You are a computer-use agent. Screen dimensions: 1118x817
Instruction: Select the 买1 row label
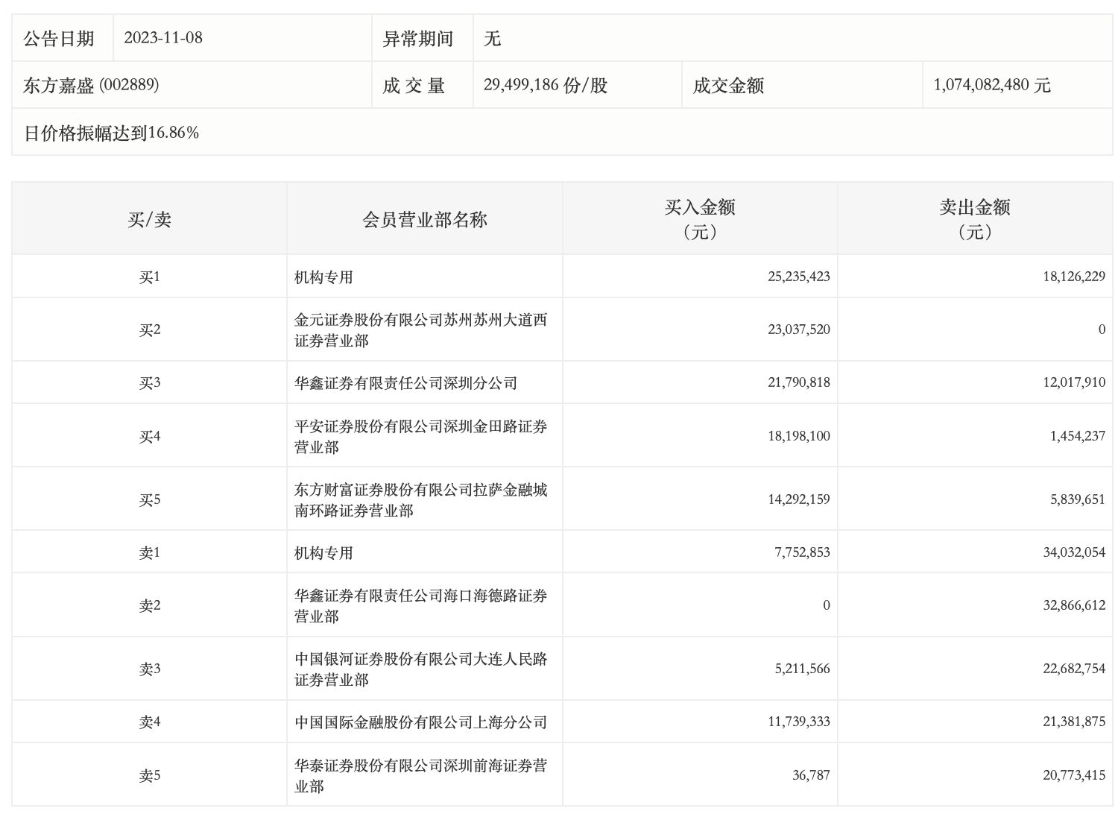pos(149,277)
